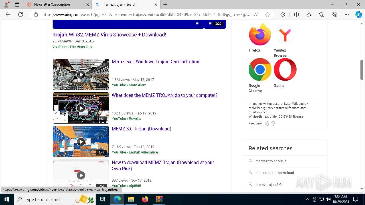
Task: Play the MEMZ 3.0 Trojan video thumbnail
Action: click(81, 142)
